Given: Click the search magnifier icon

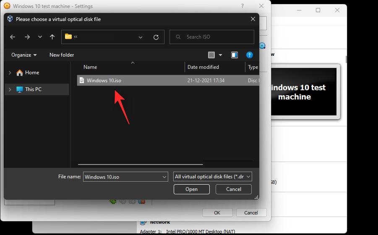Looking at the screenshot, I should (x=178, y=37).
